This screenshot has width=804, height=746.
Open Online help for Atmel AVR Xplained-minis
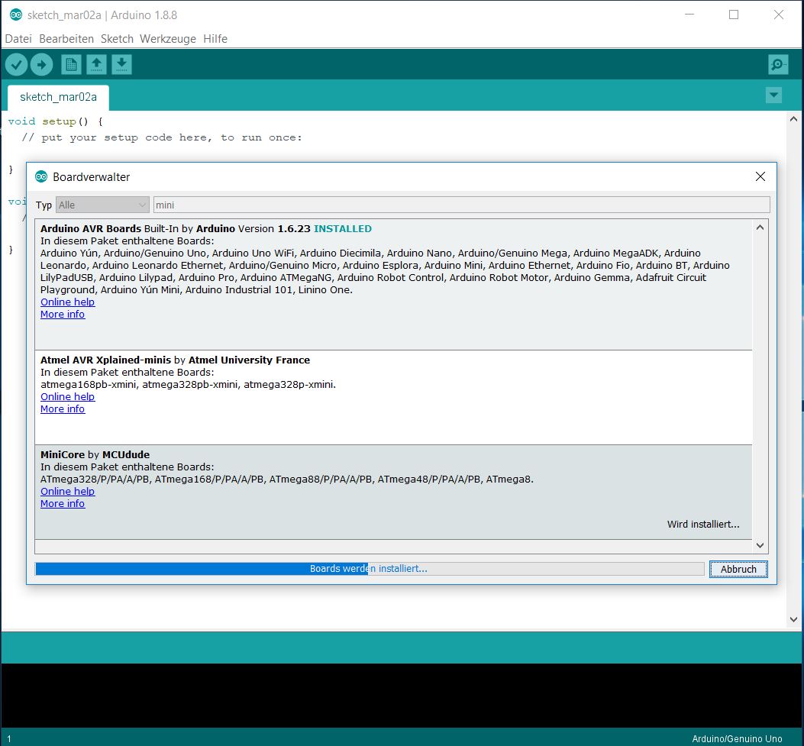tap(68, 397)
